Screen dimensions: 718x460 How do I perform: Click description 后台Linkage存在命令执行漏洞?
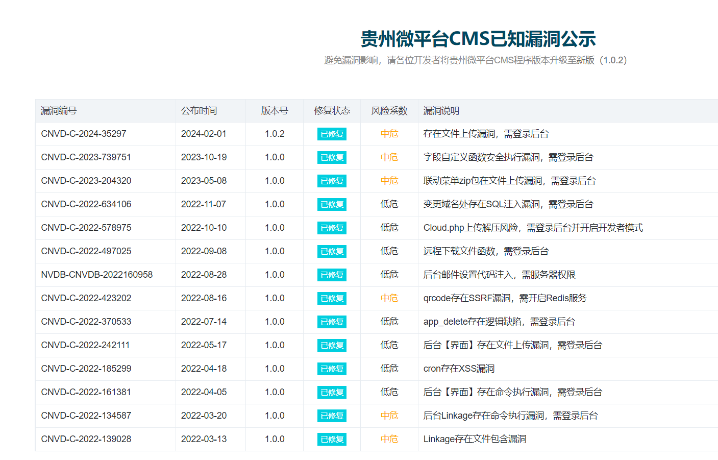click(x=484, y=416)
